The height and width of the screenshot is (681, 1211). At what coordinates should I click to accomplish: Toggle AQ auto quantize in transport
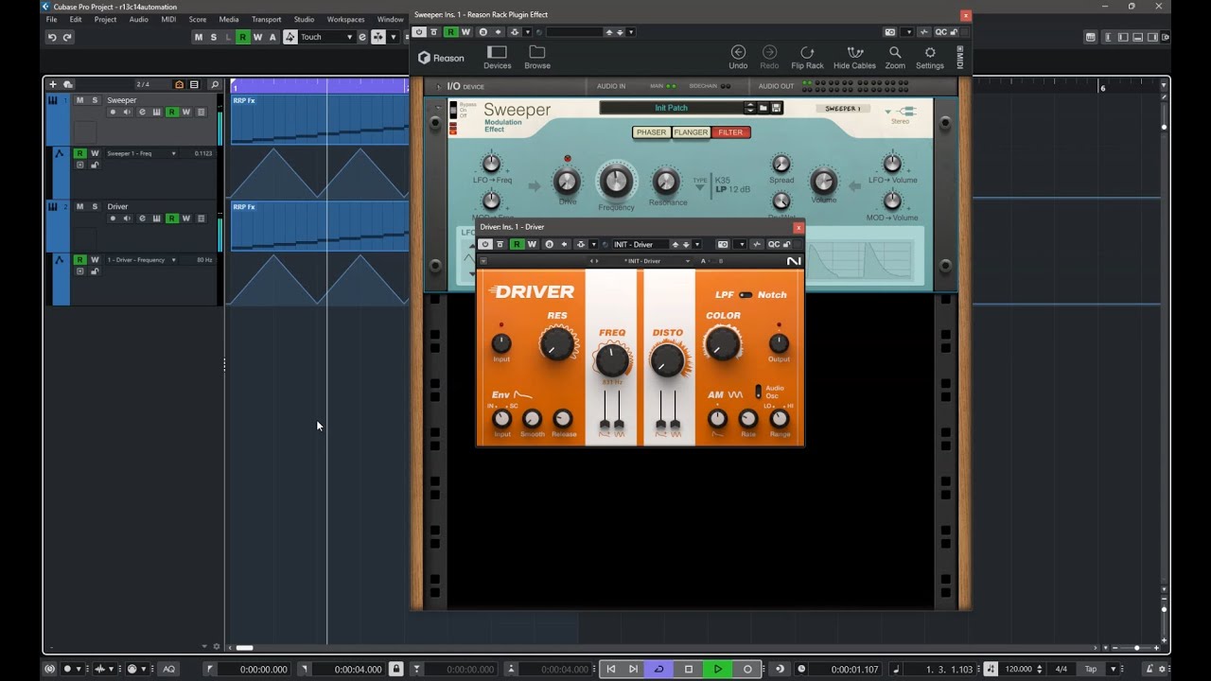click(169, 669)
